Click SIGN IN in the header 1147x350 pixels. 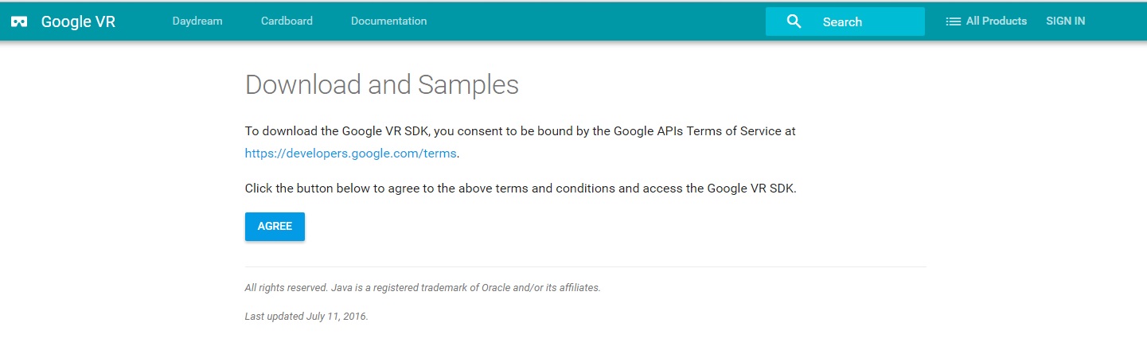[1065, 21]
